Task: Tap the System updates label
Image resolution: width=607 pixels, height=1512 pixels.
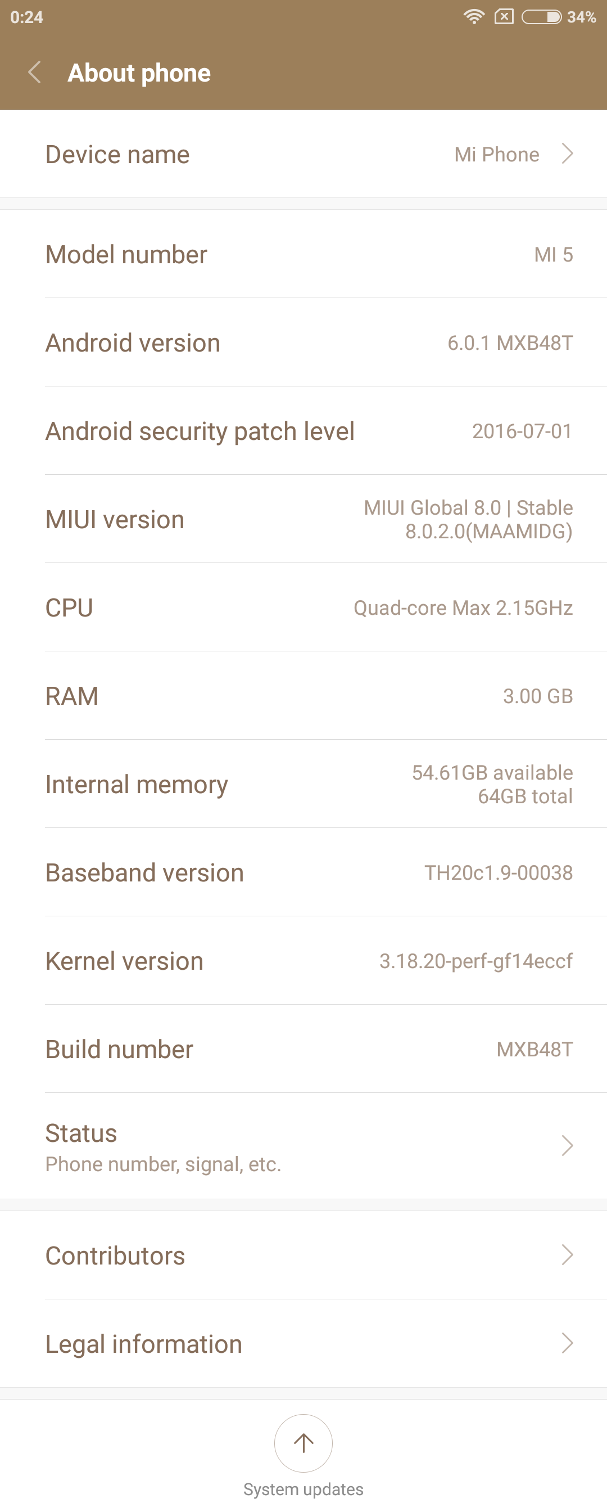Action: point(303,1489)
